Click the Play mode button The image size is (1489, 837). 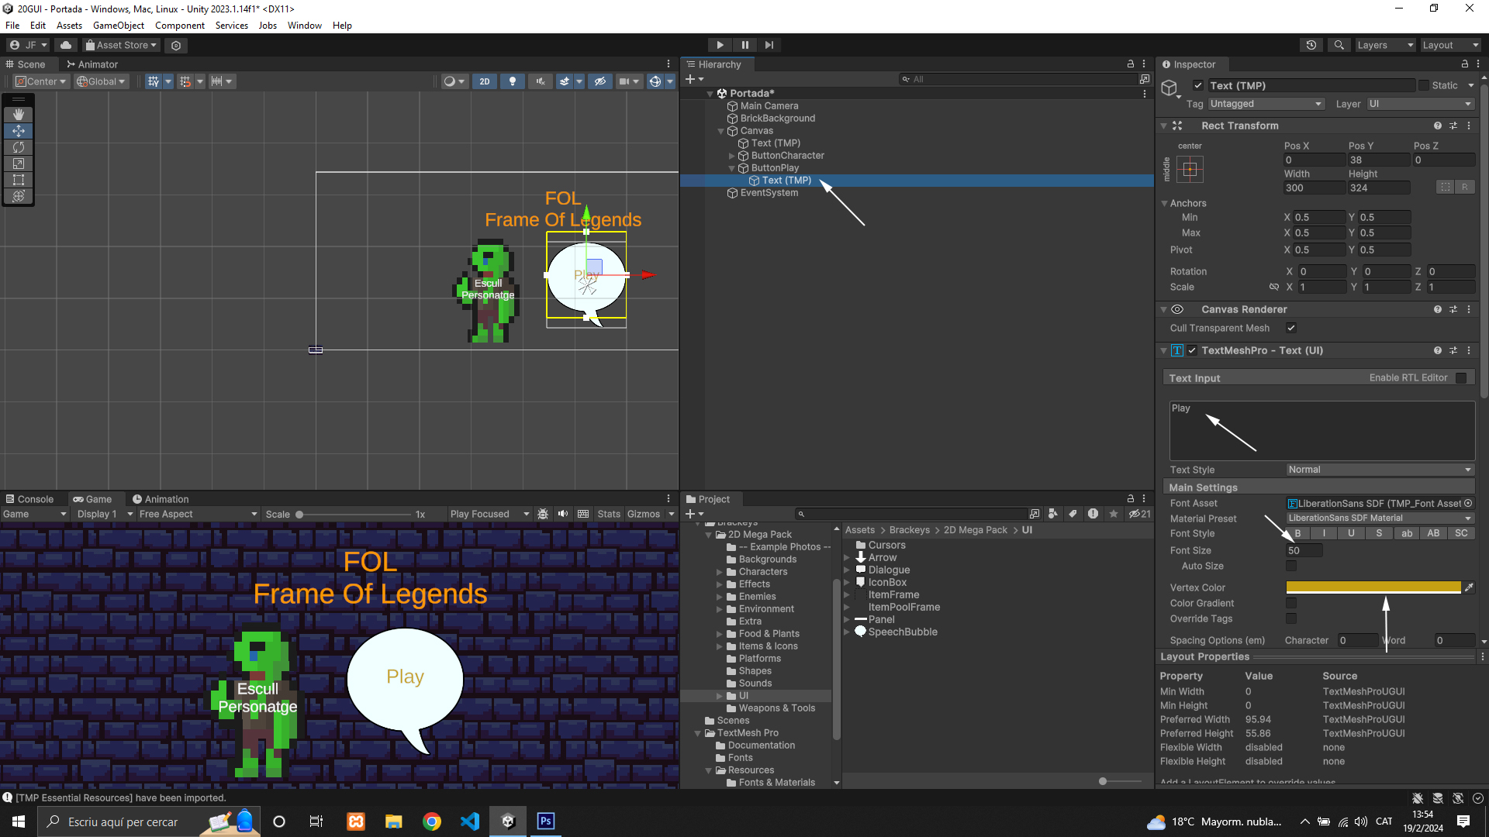pyautogui.click(x=720, y=45)
